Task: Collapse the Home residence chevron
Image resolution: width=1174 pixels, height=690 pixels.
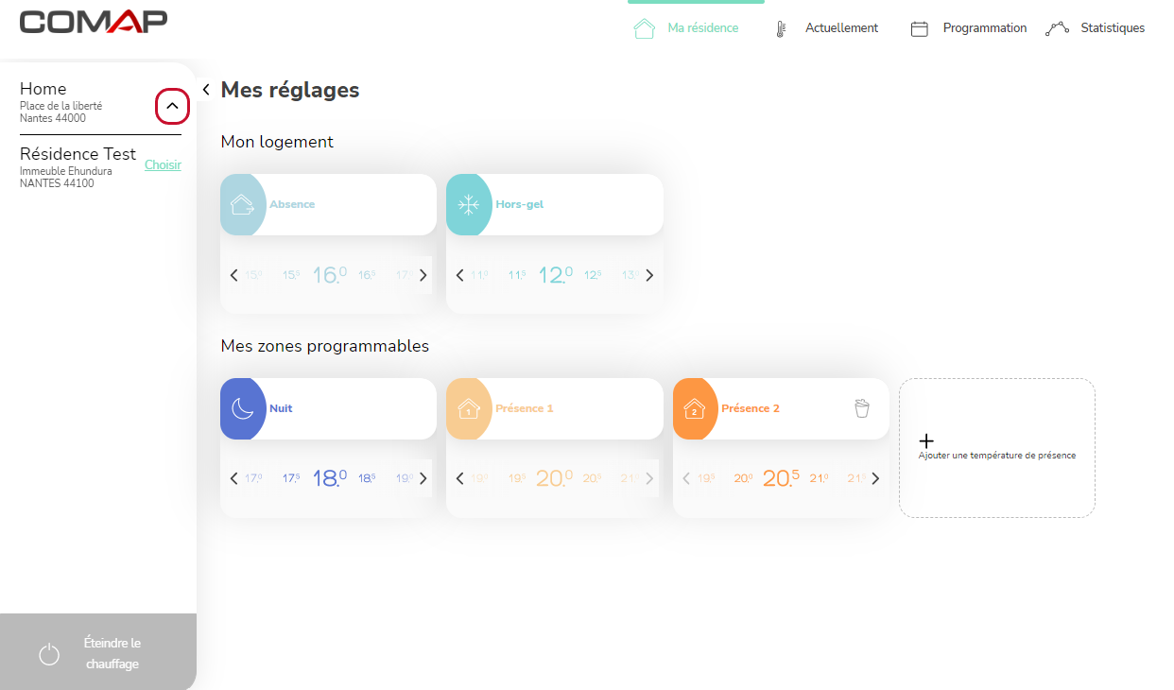Action: pos(172,106)
